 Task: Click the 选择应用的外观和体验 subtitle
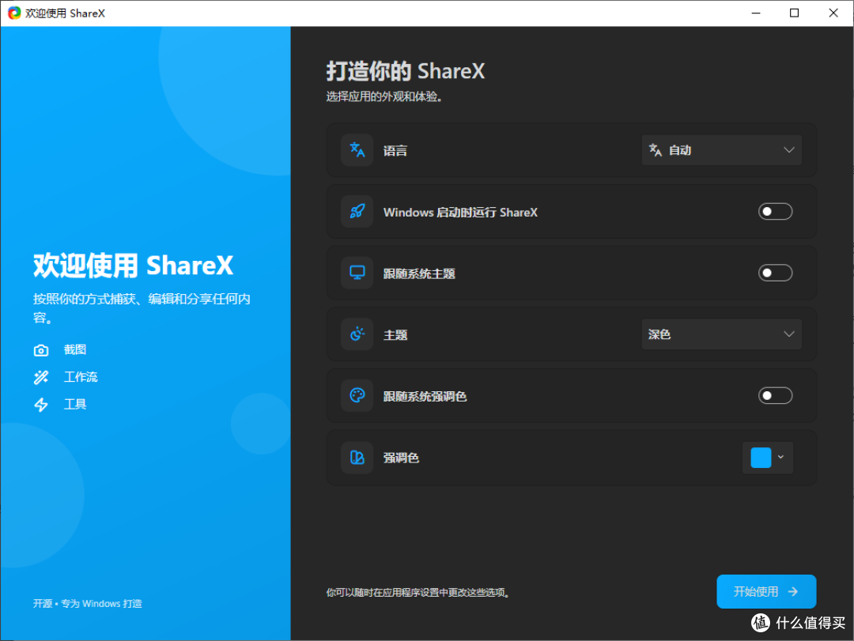(x=384, y=97)
